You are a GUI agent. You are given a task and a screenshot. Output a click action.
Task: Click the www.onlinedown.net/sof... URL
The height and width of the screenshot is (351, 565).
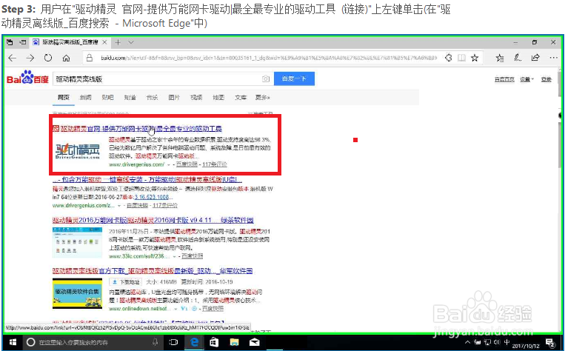point(139,309)
